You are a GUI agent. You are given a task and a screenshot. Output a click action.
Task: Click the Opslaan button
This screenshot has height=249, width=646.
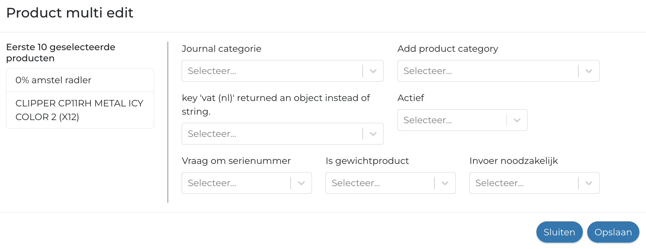click(613, 232)
